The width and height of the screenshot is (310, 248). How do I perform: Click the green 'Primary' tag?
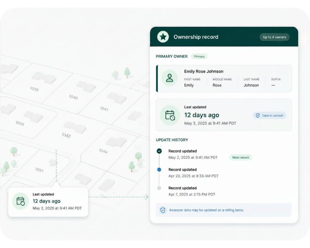(x=199, y=56)
